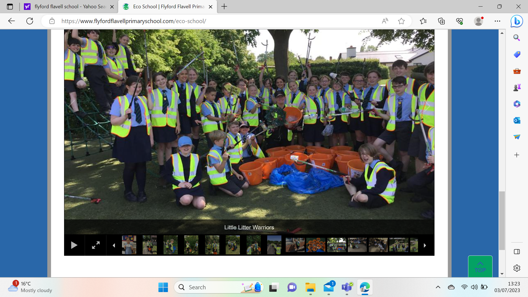This screenshot has width=528, height=297.
Task: Expand gallery to fullscreen view
Action: click(96, 245)
